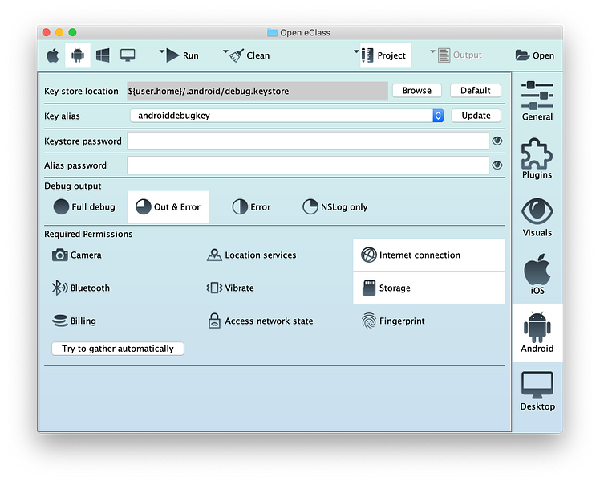Toggle the Storage permission
The image size is (600, 482).
click(x=429, y=288)
